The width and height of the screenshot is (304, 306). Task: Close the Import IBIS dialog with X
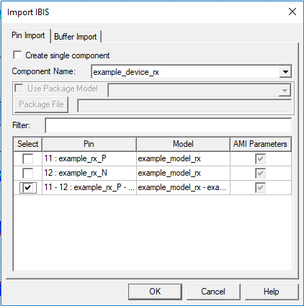292,12
